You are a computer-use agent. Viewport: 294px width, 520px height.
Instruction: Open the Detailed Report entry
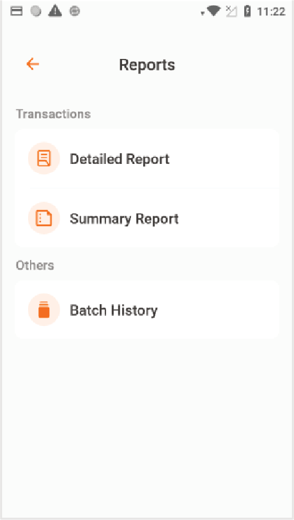[147, 159]
